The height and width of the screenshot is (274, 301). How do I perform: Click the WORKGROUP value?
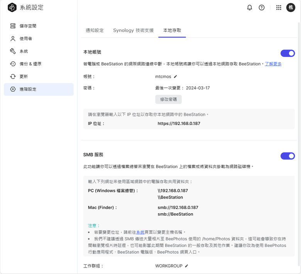169,266
